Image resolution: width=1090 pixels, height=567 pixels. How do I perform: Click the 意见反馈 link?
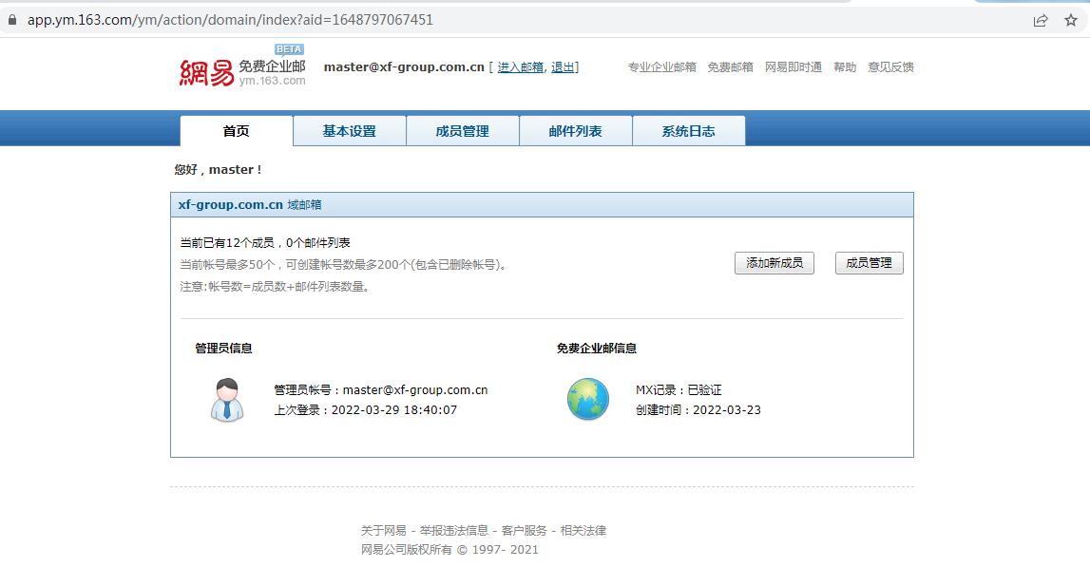889,66
